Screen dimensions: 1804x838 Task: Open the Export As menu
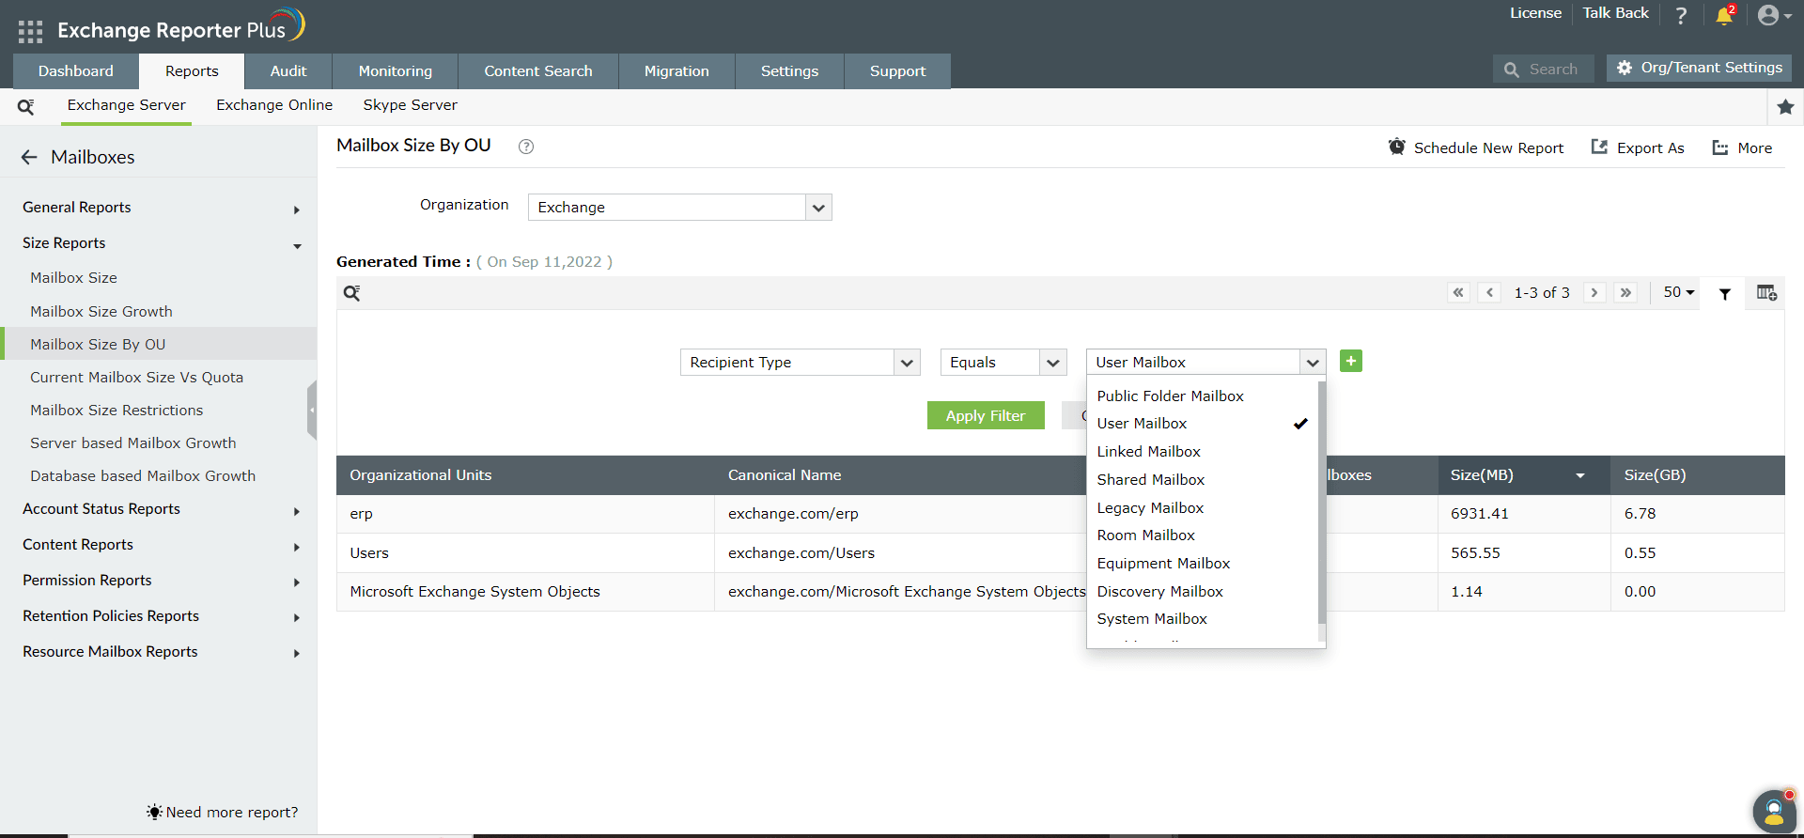click(1638, 147)
